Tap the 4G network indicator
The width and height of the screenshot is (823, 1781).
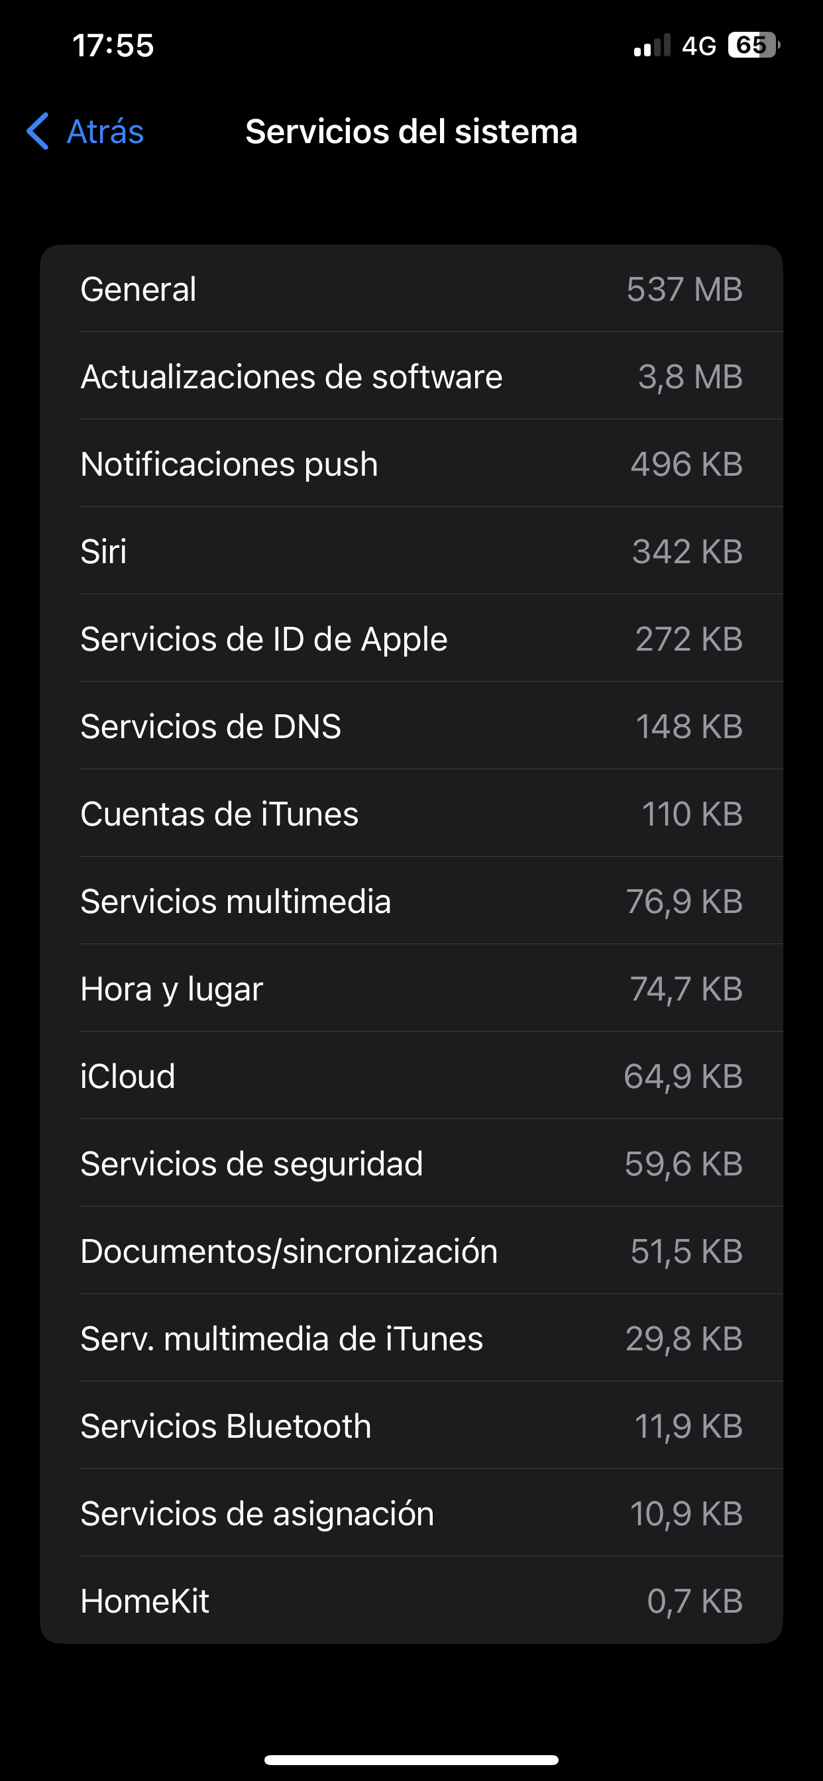point(698,46)
